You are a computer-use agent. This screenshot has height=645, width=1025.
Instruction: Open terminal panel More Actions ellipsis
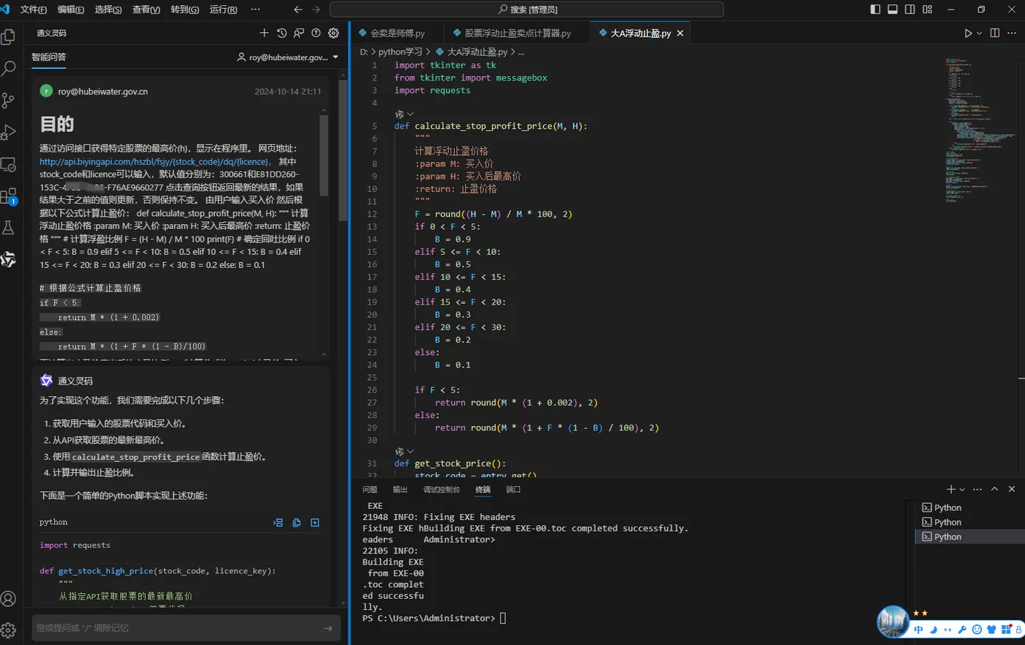pyautogui.click(x=977, y=489)
